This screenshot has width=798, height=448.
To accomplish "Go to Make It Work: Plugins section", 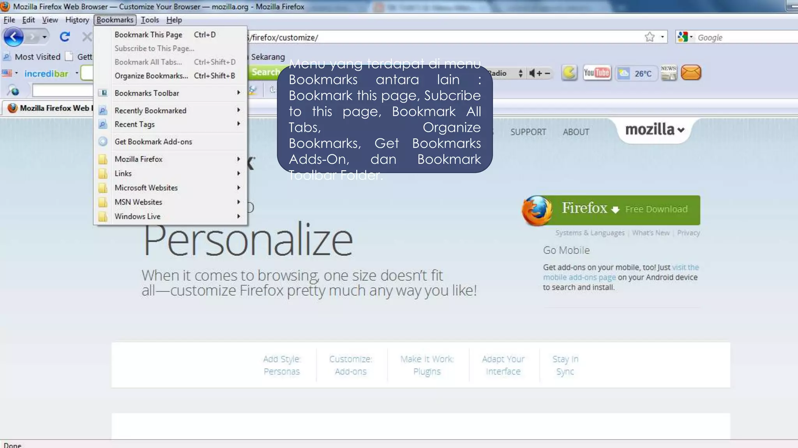I will 427,365.
